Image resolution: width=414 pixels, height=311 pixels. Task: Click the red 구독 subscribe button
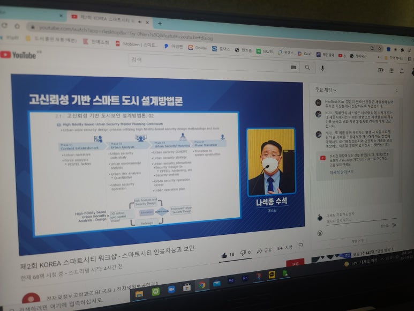[295, 263]
